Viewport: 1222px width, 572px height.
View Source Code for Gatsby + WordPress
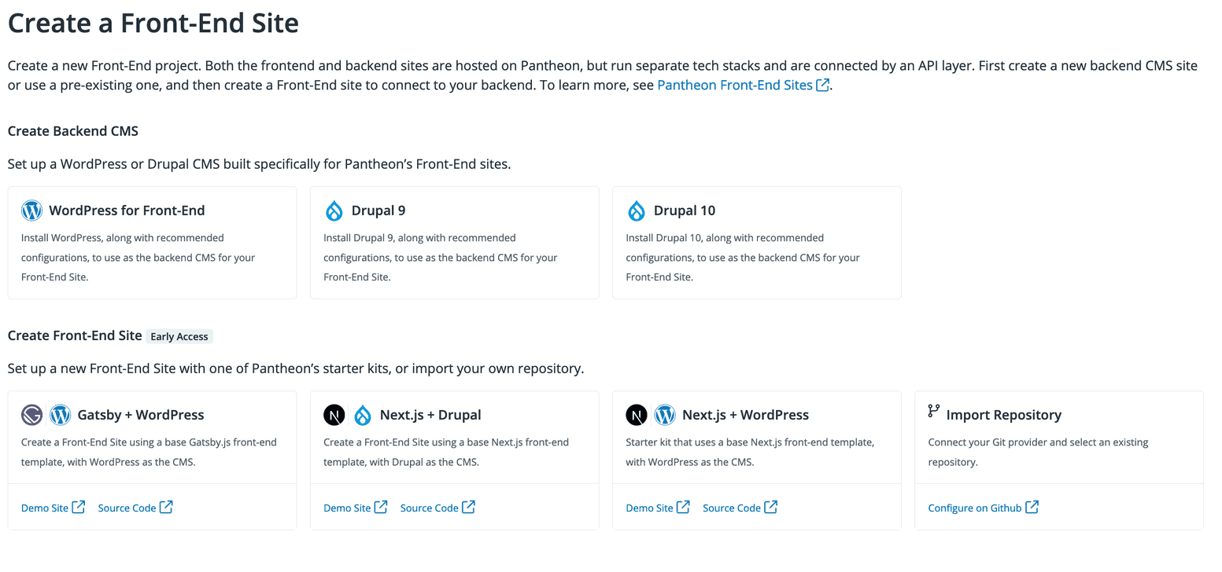(x=126, y=507)
